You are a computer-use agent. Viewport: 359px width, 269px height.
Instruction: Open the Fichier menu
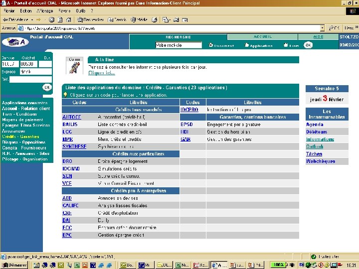[x=8, y=10]
